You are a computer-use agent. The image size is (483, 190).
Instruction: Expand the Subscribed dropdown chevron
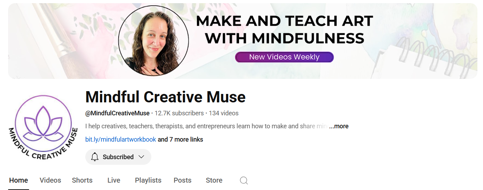[x=141, y=157]
